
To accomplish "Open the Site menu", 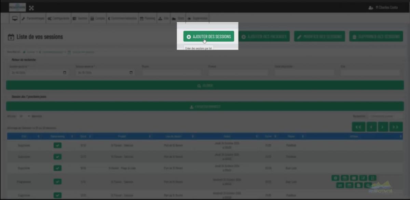I will [x=164, y=18].
